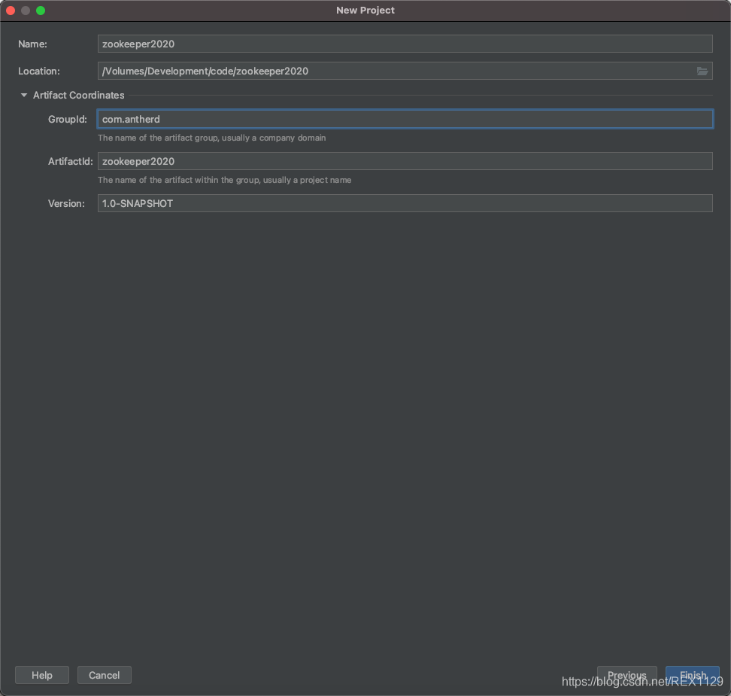The image size is (731, 696).
Task: Click the Version field with 1.0-SNAPSHOT
Action: coord(405,203)
